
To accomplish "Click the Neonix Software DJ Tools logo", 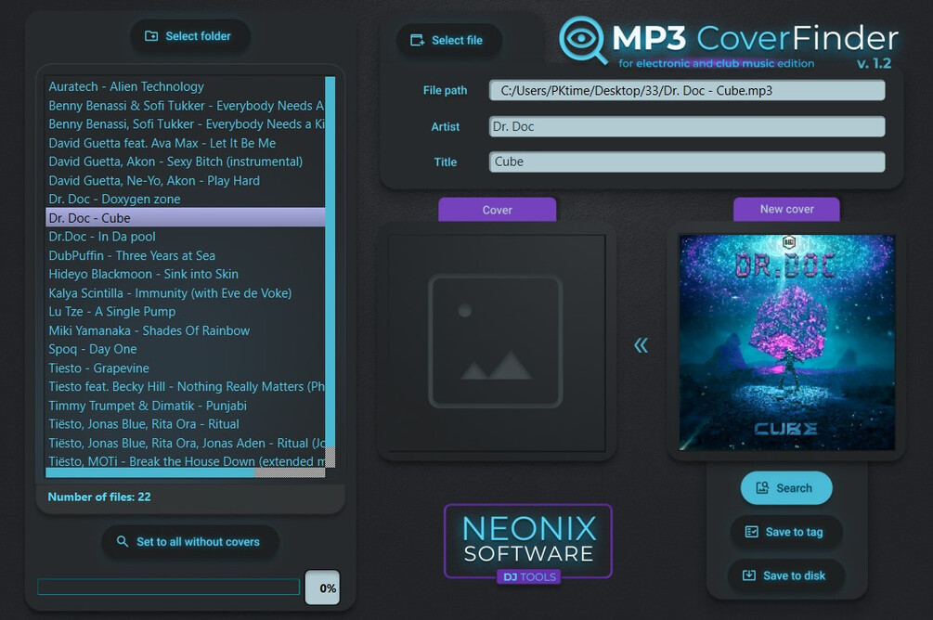I will pyautogui.click(x=528, y=543).
